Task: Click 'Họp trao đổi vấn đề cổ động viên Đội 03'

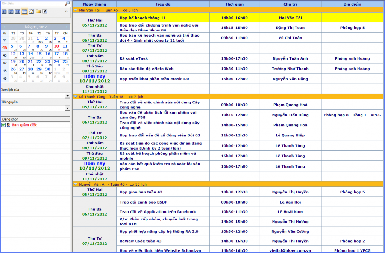Action: click(160, 135)
